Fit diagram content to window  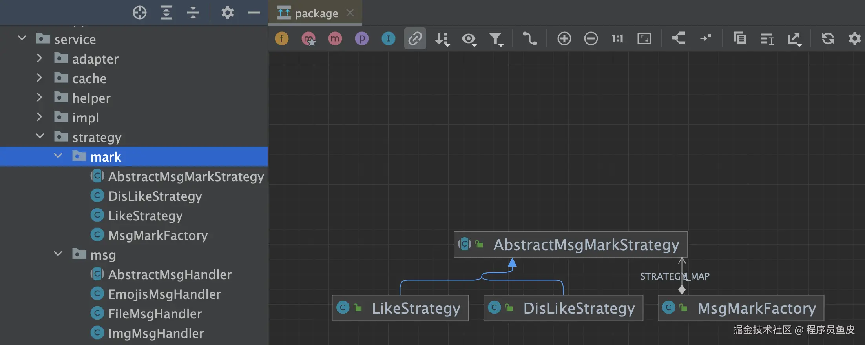point(644,38)
